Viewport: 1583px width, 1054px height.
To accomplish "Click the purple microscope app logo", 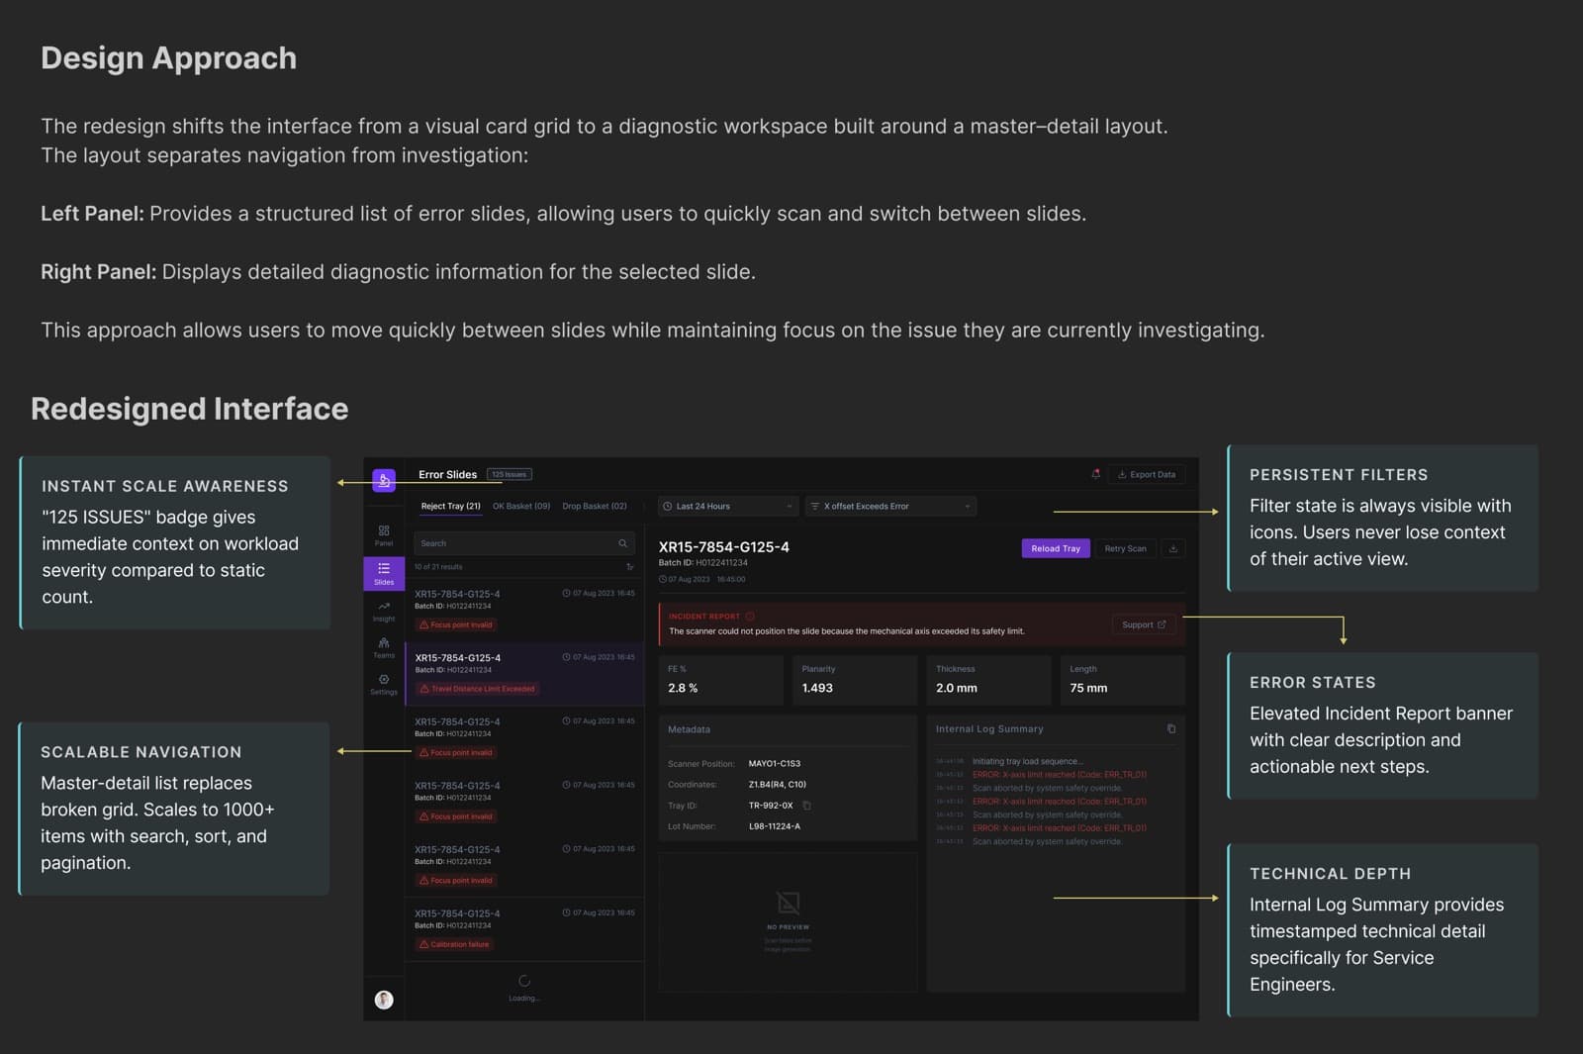I will point(384,480).
